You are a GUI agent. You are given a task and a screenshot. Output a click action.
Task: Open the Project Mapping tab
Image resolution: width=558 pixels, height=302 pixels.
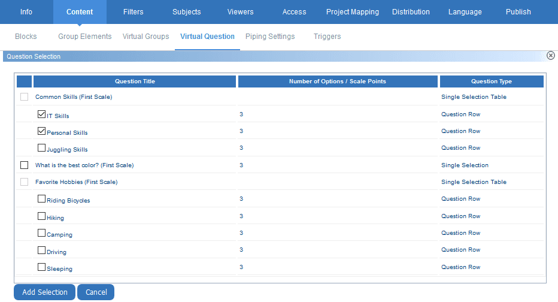pyautogui.click(x=352, y=12)
